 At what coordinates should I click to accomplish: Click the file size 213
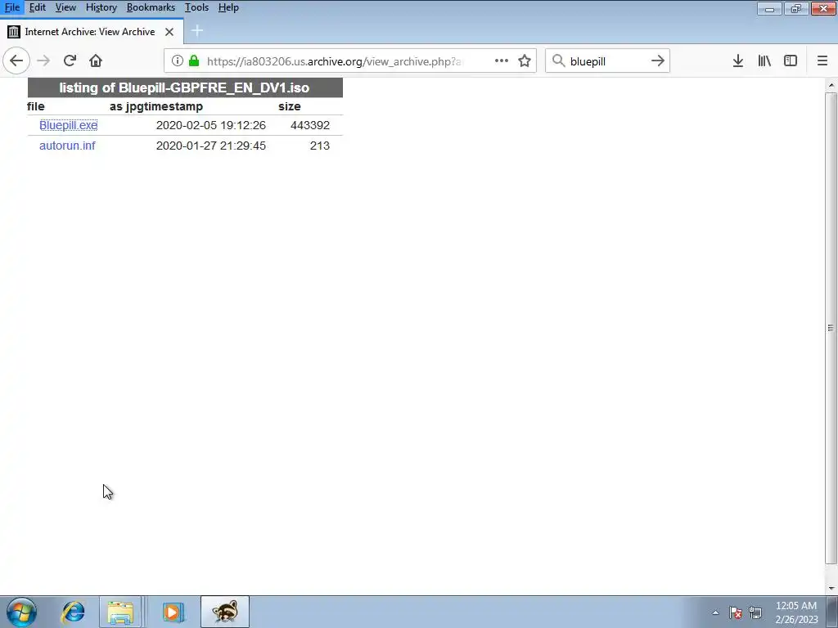tap(320, 146)
